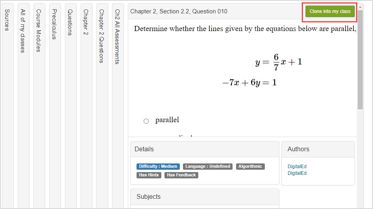The image size is (373, 209).
Task: Go to the Questions tab
Action: pos(70,22)
